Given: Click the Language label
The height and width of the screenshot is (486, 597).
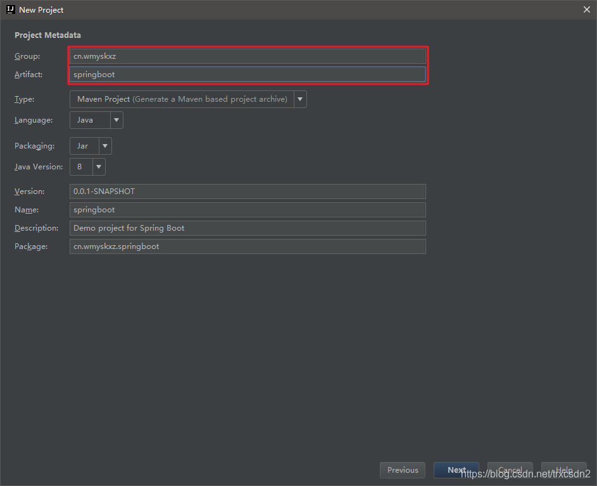Looking at the screenshot, I should (34, 120).
